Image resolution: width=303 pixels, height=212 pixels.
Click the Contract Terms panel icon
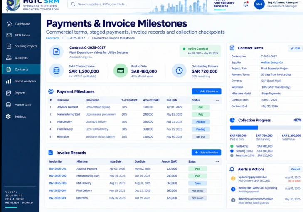[232, 48]
